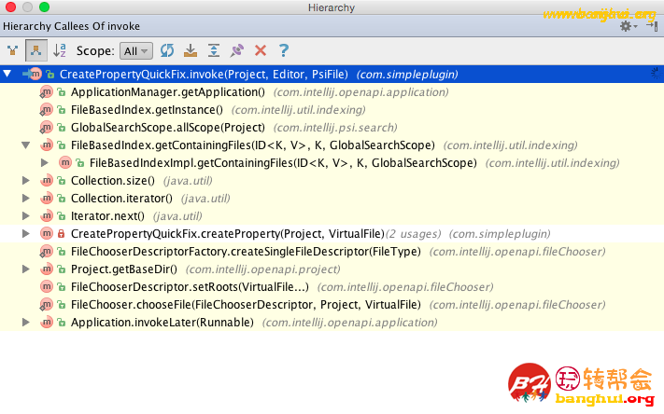Collapse FileBasedIndex.getContainingFiles node
The image size is (664, 414).
coord(26,145)
